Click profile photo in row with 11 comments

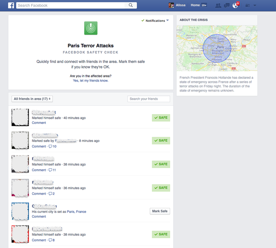click(20, 164)
